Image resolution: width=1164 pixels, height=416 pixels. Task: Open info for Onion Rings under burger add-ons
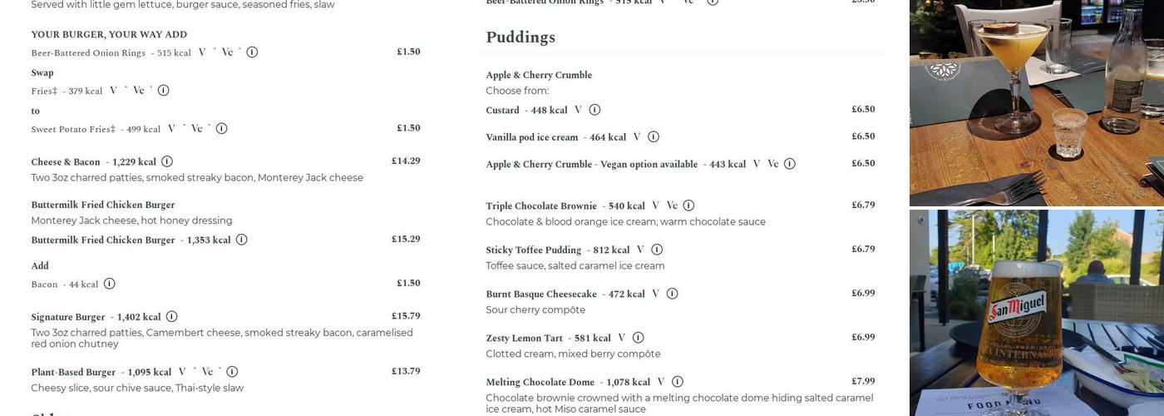pyautogui.click(x=252, y=52)
